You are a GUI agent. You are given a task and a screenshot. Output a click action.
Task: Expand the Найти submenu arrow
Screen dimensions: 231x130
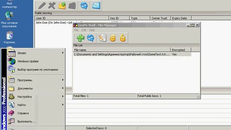tap(63, 105)
